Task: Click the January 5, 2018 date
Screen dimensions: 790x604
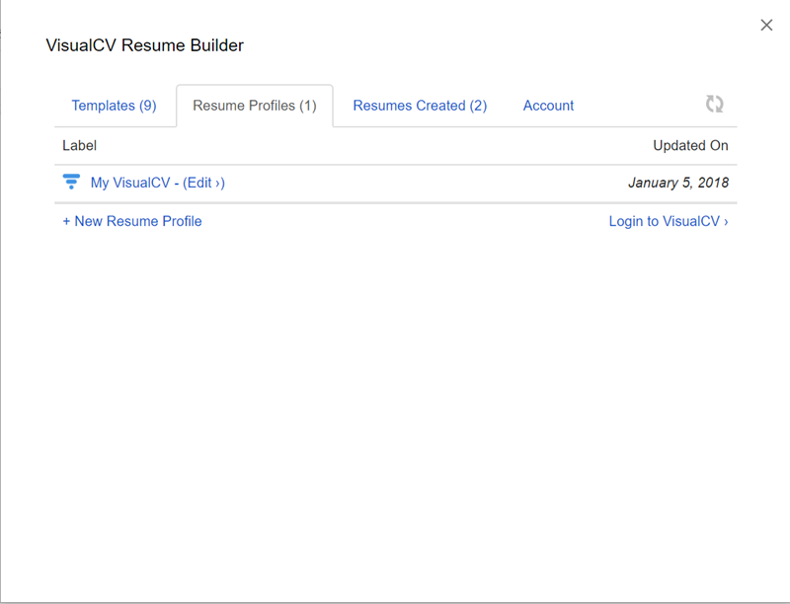Action: click(678, 183)
